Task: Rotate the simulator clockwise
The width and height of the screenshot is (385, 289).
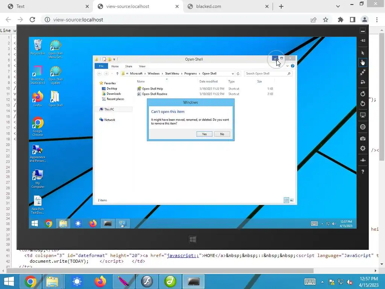Action: [x=363, y=94]
